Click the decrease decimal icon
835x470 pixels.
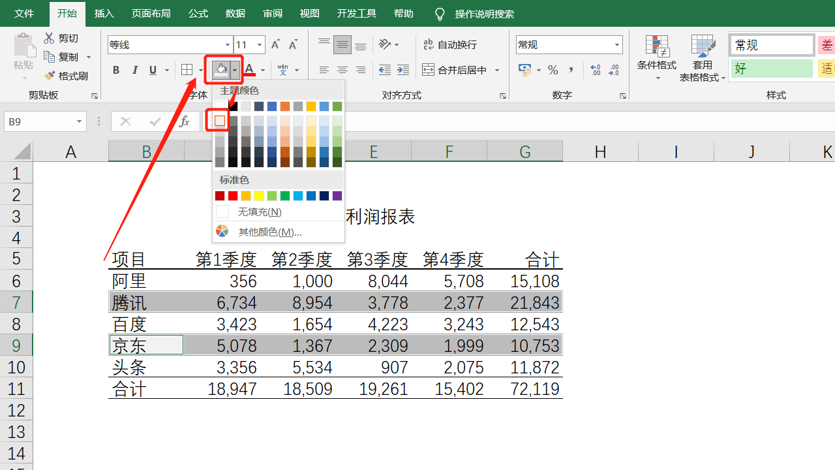tap(614, 70)
